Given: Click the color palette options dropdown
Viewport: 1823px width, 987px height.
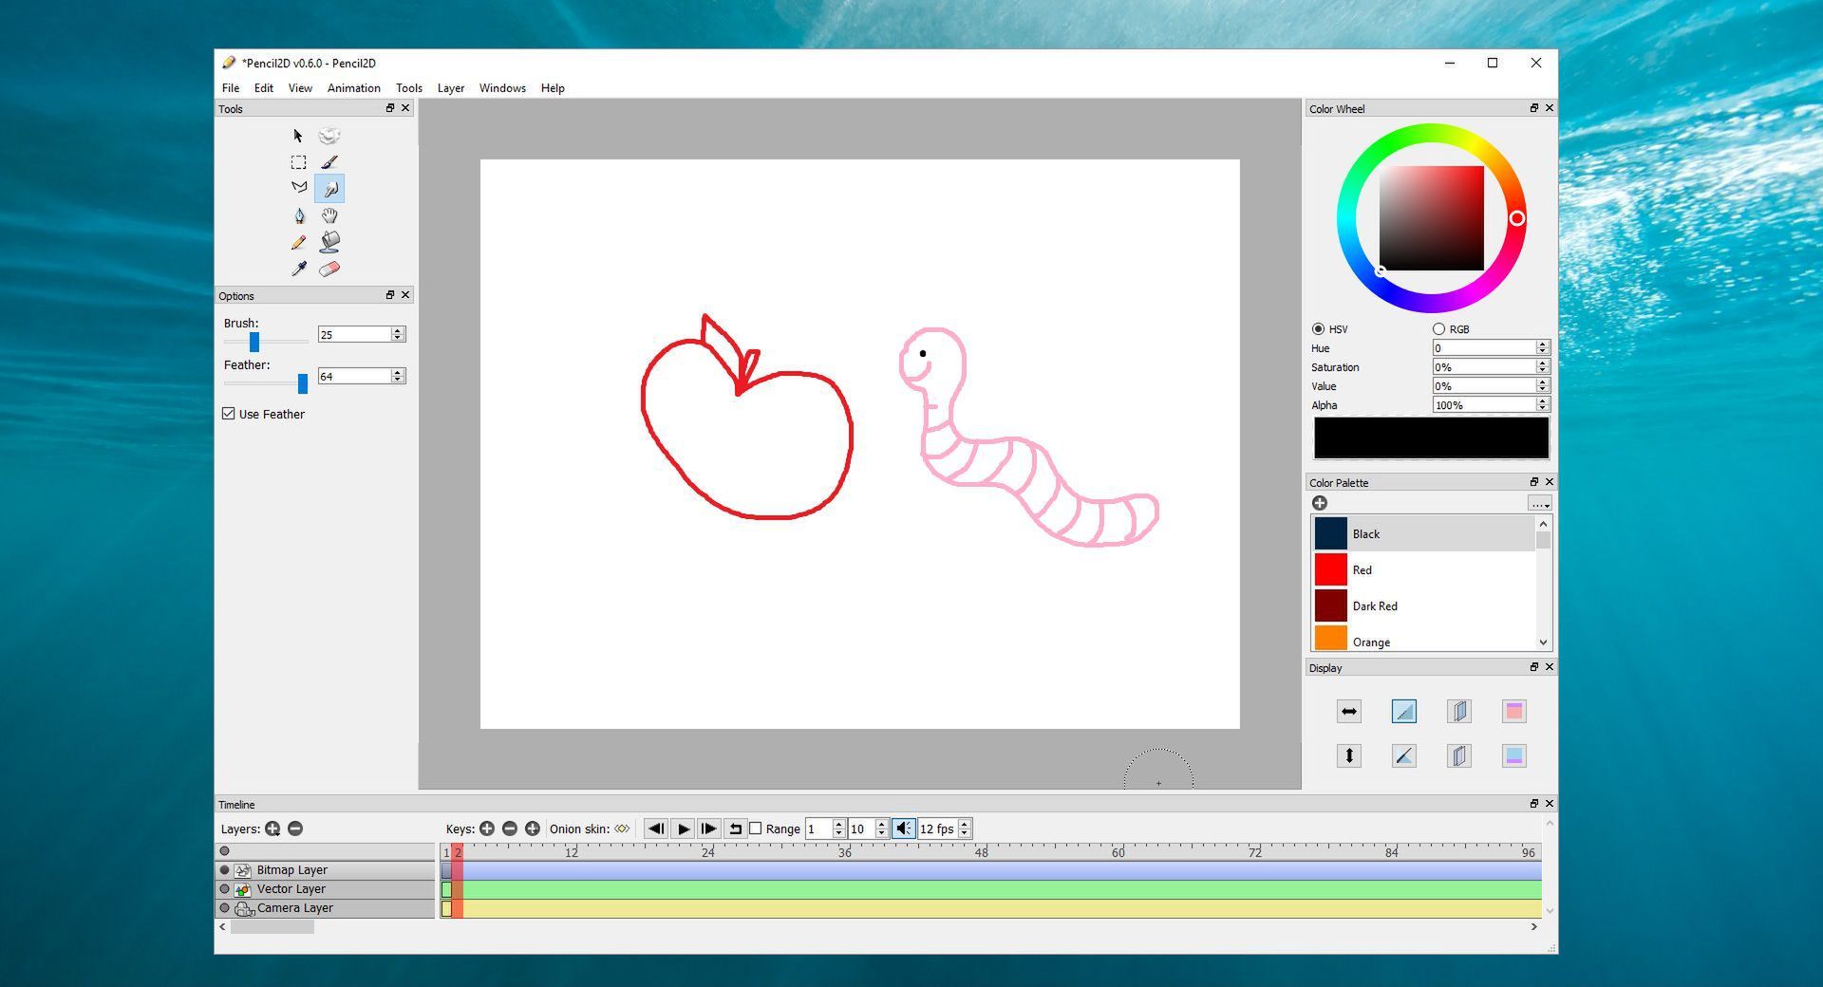Looking at the screenshot, I should coord(1538,503).
